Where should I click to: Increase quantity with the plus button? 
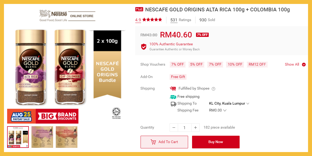coord(195,128)
